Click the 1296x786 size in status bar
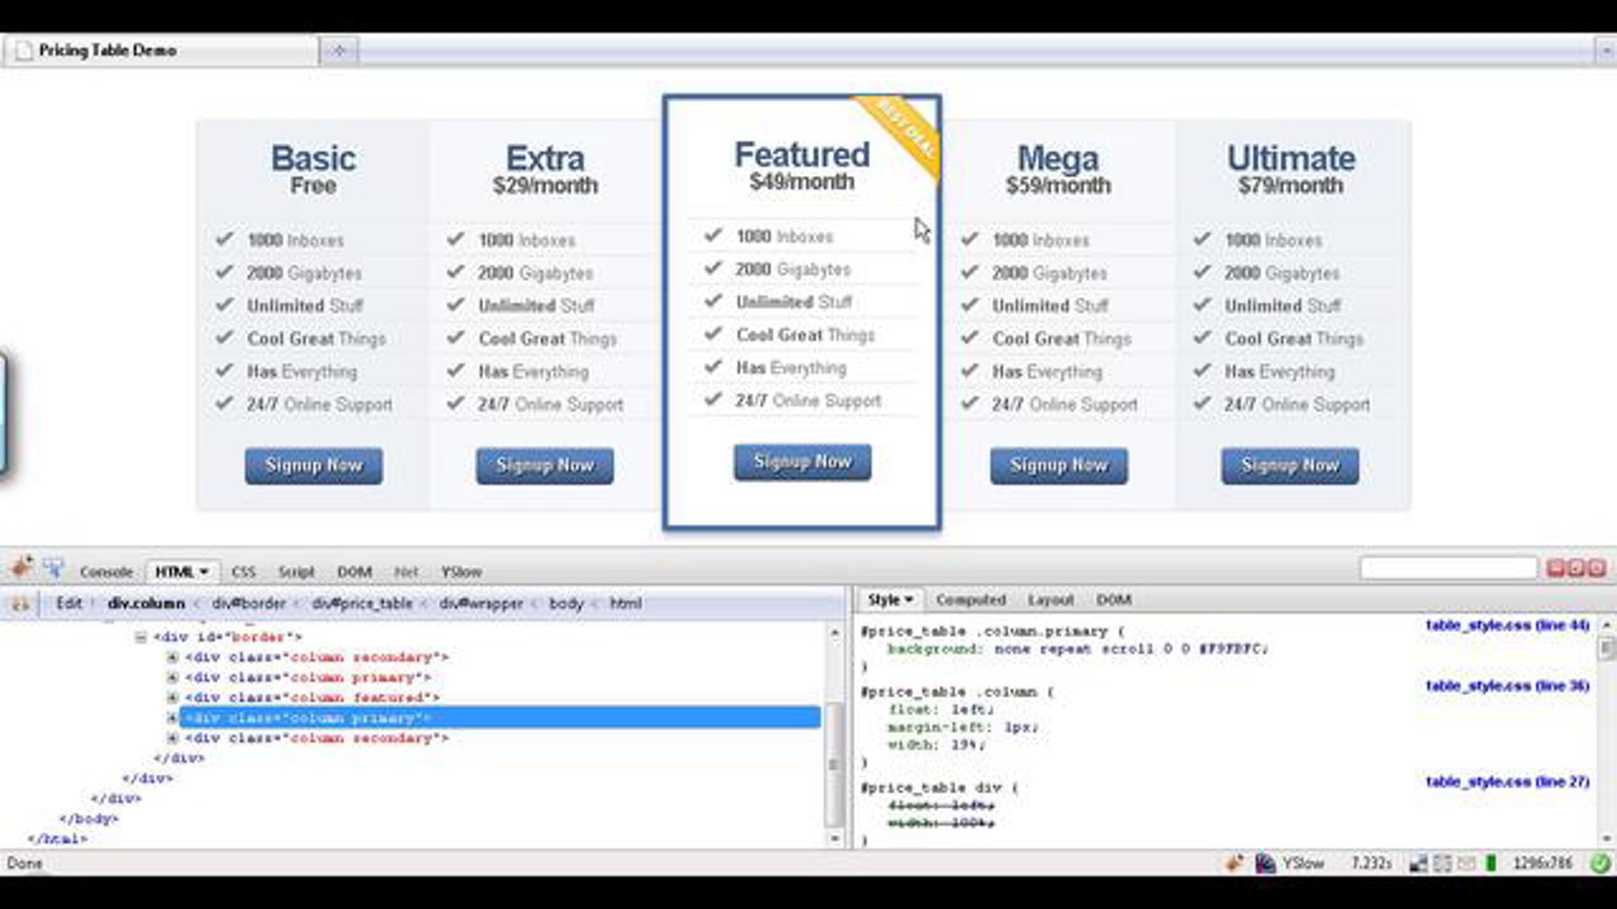This screenshot has width=1617, height=909. pos(1542,863)
